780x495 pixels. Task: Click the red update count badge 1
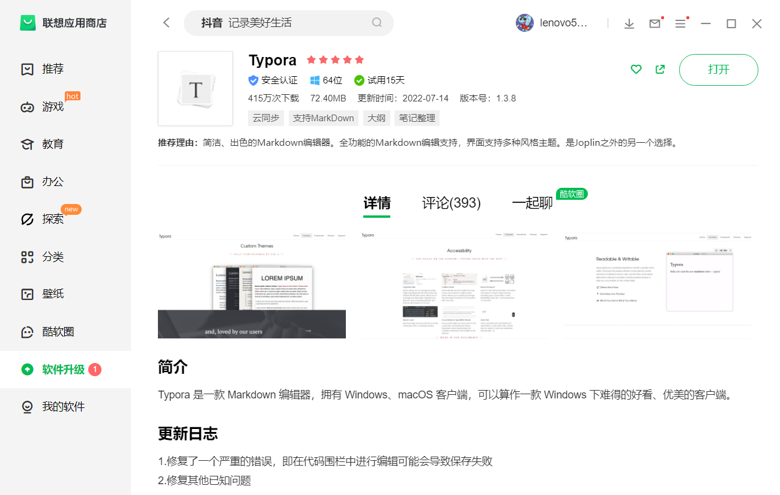pyautogui.click(x=95, y=370)
